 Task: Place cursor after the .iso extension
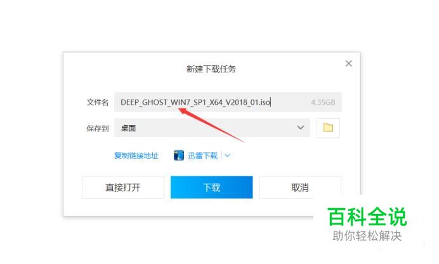271,102
